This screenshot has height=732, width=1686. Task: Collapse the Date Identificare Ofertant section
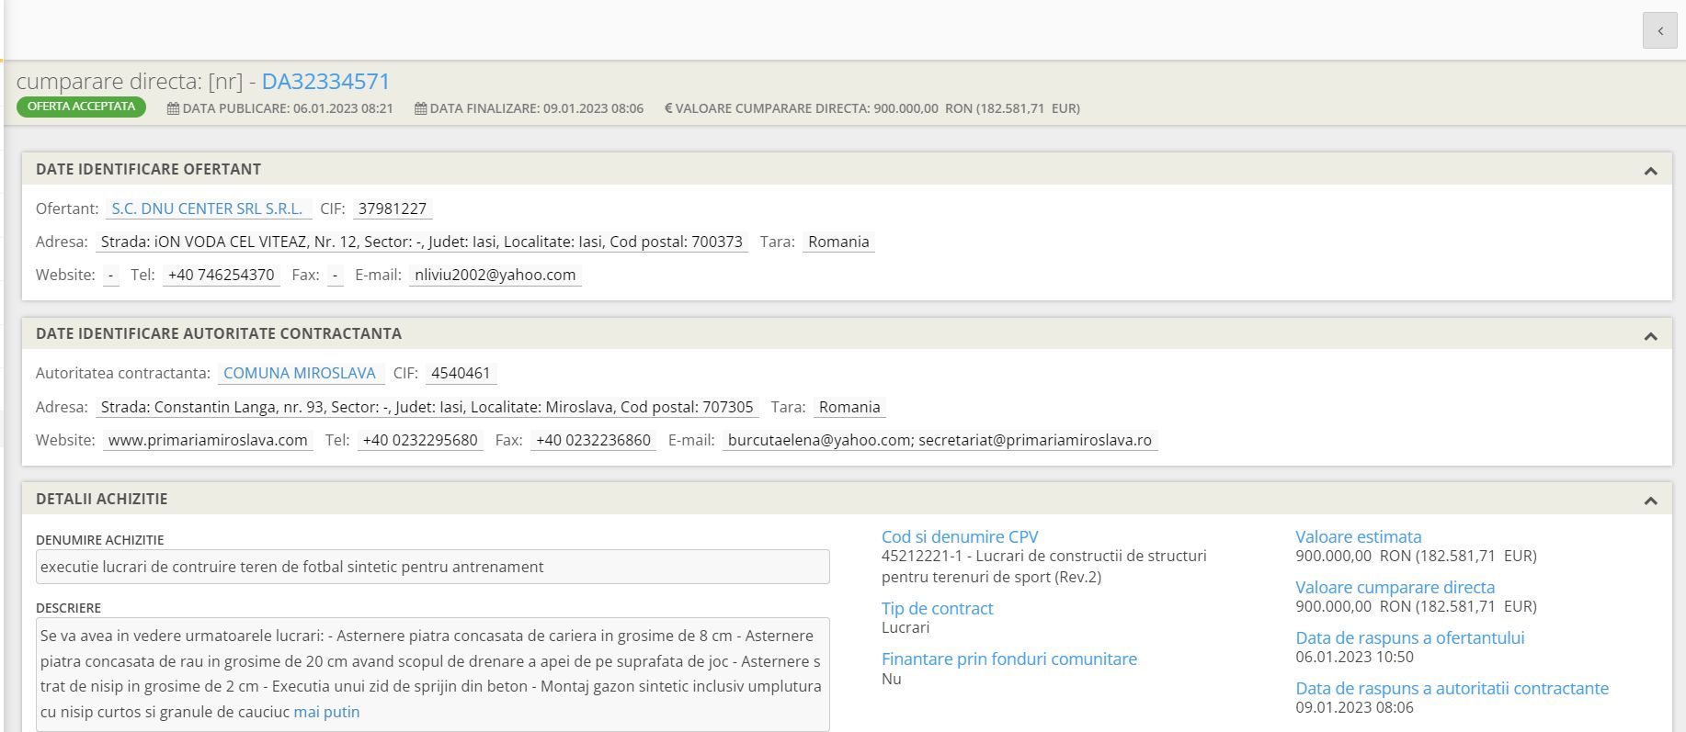1650,171
